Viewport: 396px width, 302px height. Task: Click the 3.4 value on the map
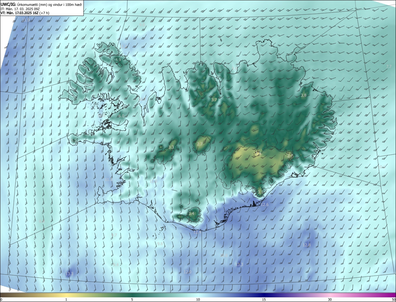click(191, 214)
